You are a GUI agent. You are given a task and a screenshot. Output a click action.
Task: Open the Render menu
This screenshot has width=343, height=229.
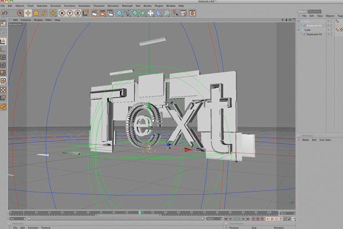(147, 6)
